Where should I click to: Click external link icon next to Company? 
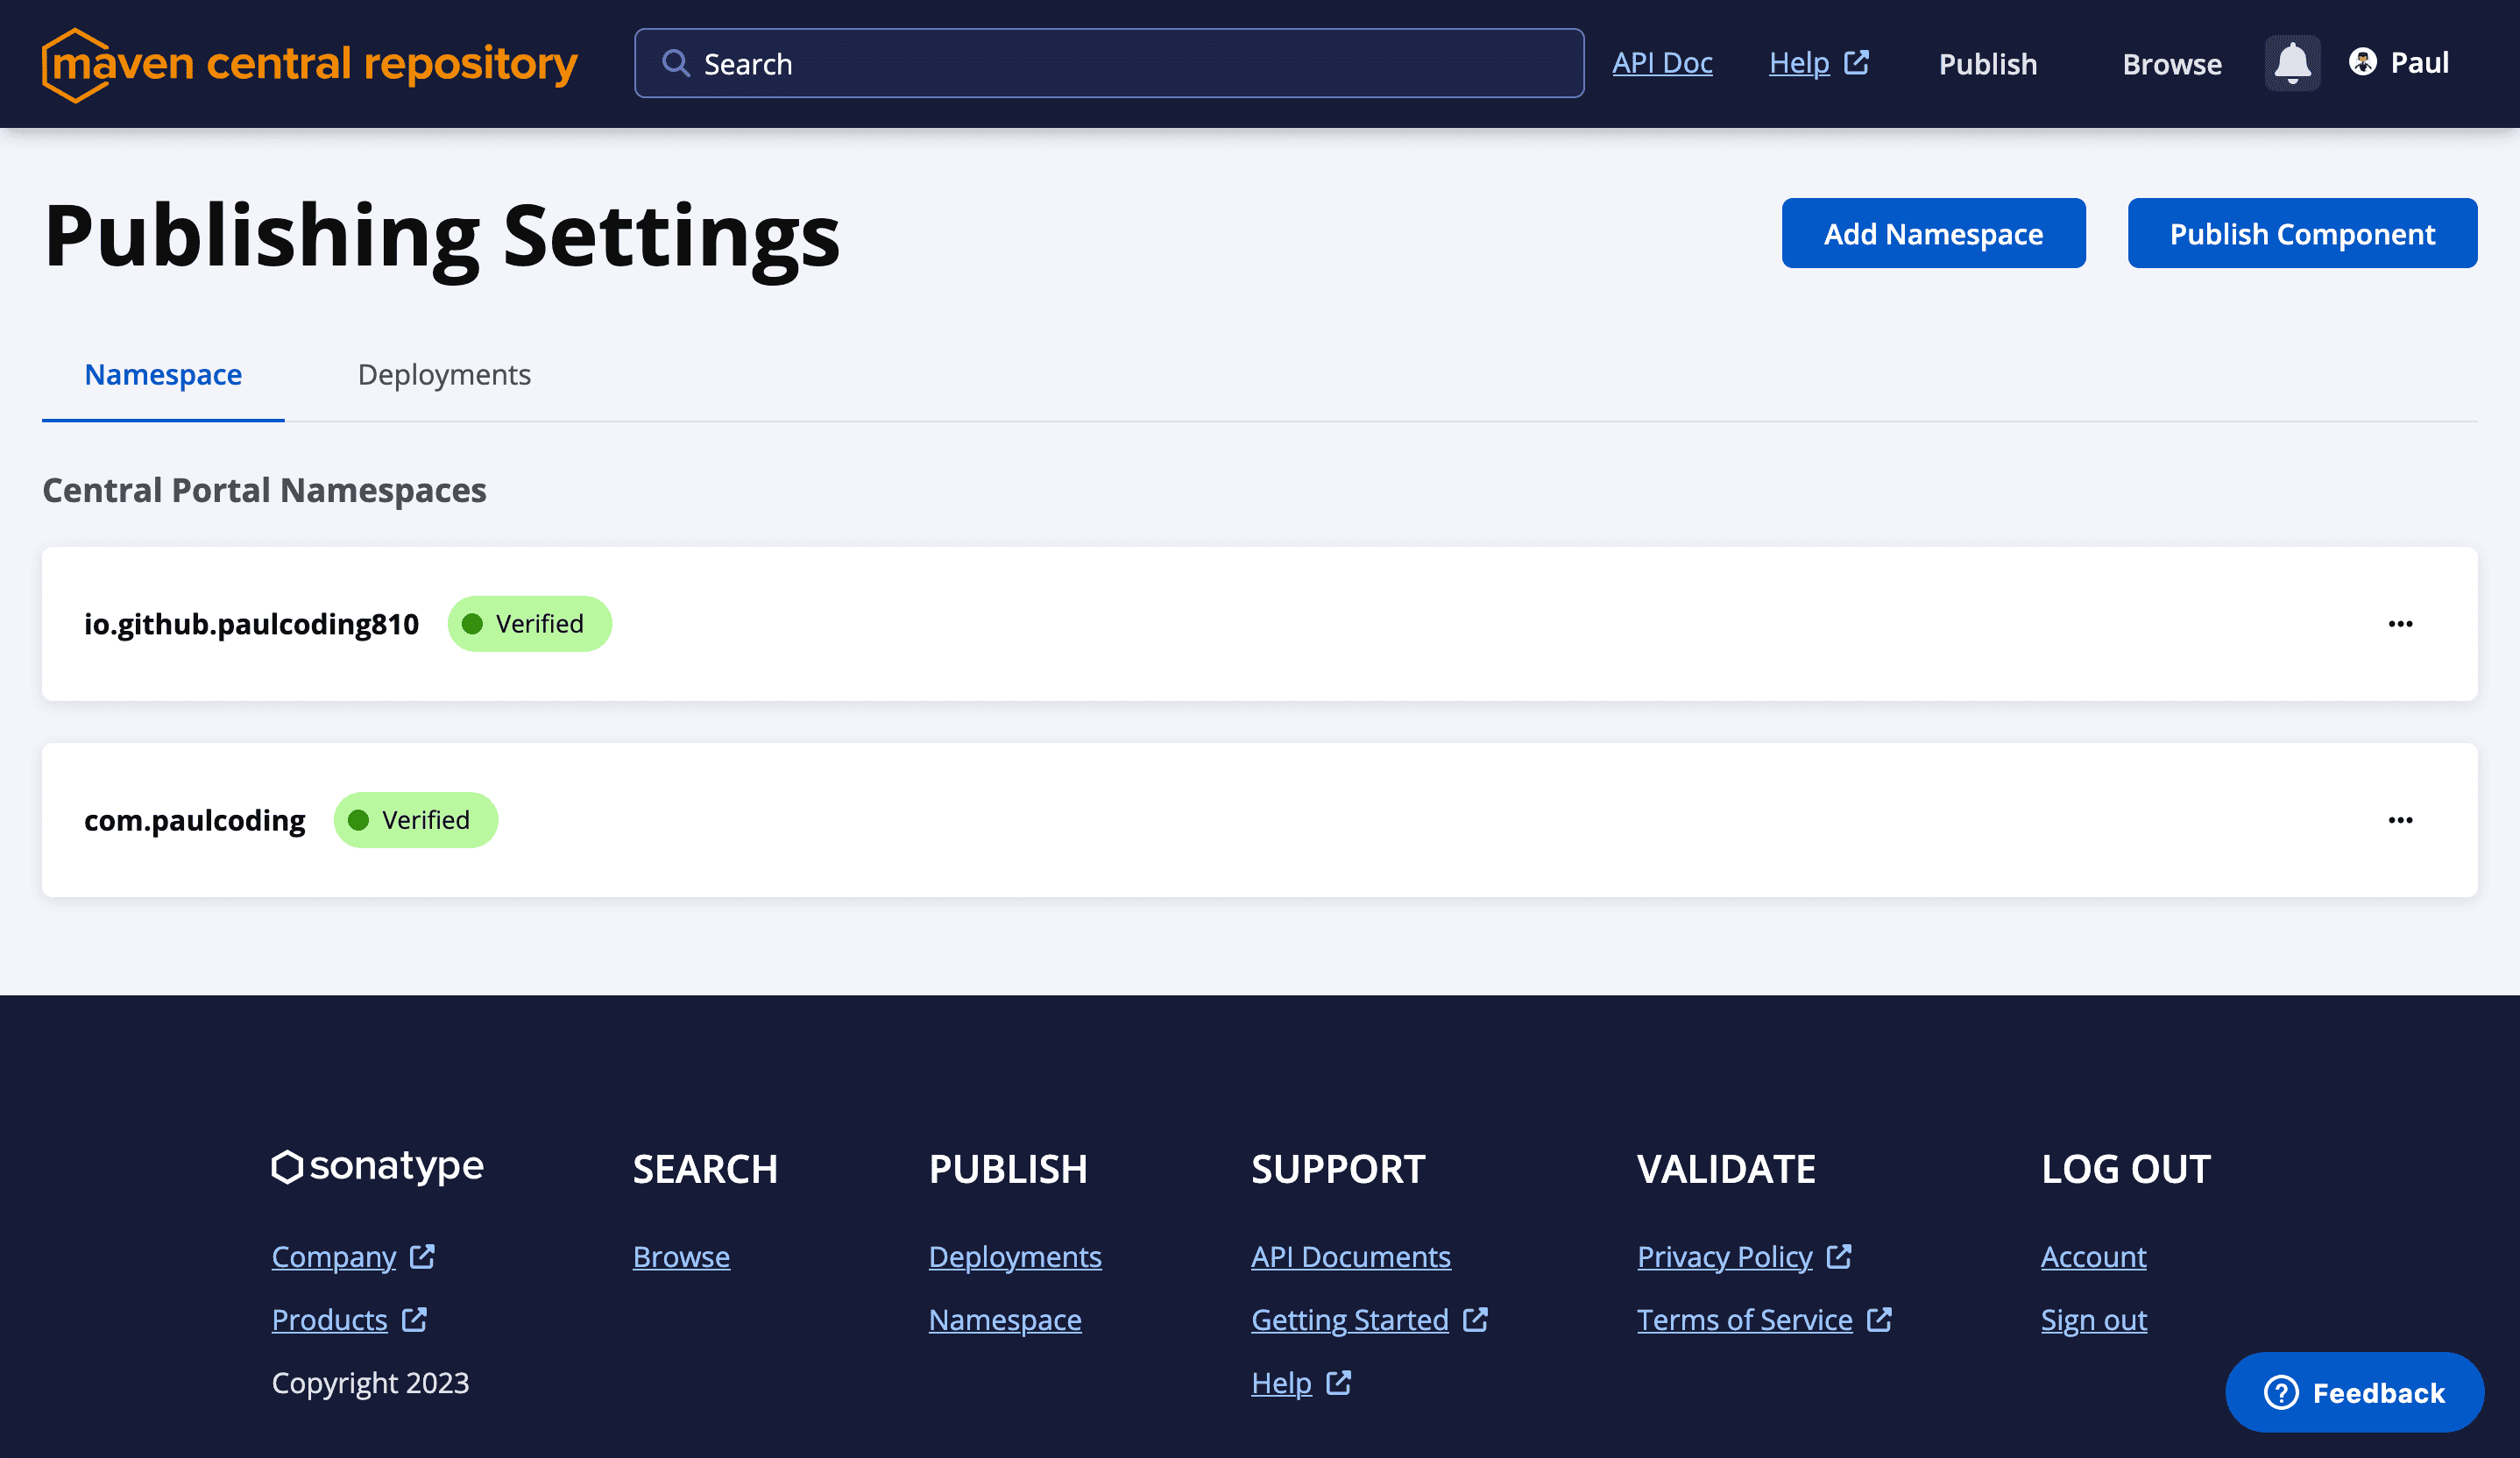422,1256
